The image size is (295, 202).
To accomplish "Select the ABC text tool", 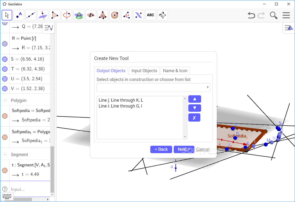I will pyautogui.click(x=151, y=15).
